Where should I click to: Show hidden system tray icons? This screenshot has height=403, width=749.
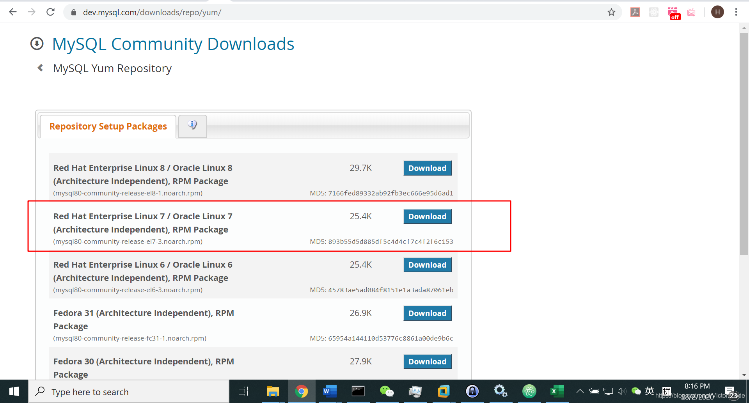pyautogui.click(x=580, y=391)
